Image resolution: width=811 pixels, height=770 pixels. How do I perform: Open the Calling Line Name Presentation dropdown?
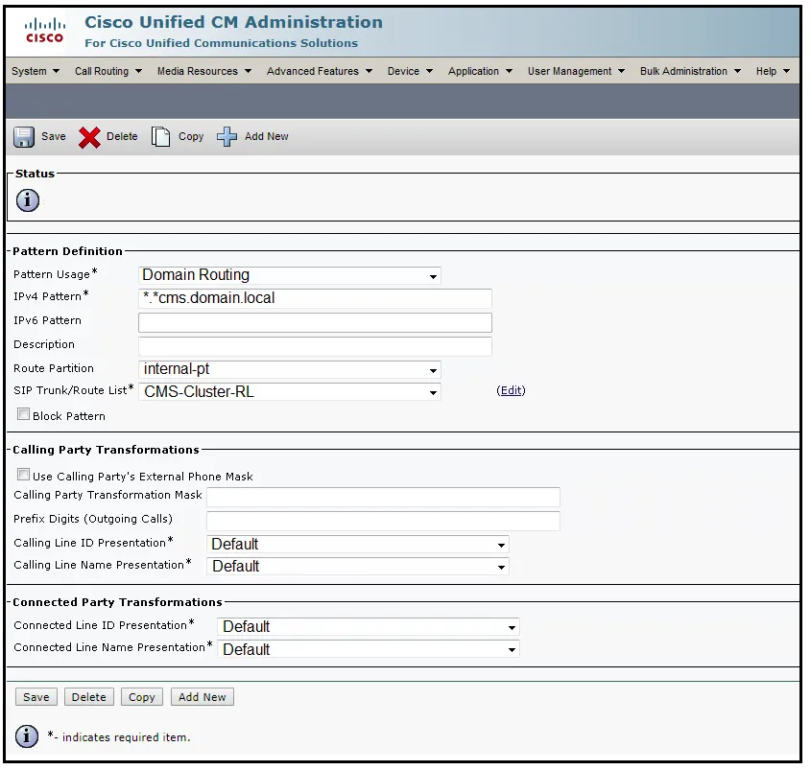point(357,567)
